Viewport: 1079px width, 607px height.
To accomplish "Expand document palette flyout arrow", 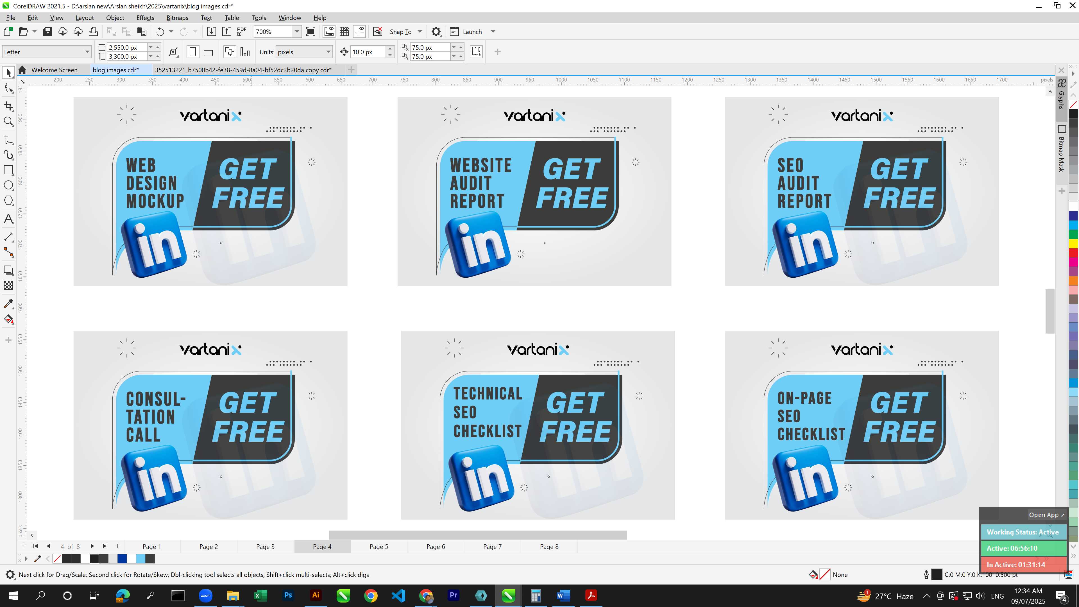I will 26,558.
